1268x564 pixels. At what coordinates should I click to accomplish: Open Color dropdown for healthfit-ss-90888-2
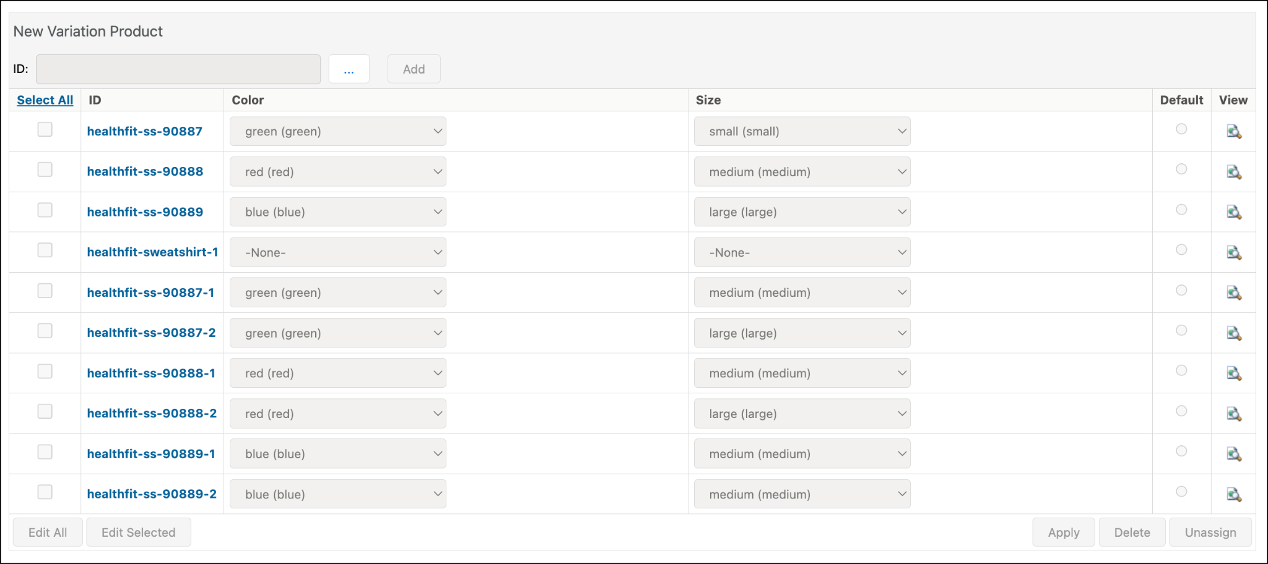pos(338,414)
